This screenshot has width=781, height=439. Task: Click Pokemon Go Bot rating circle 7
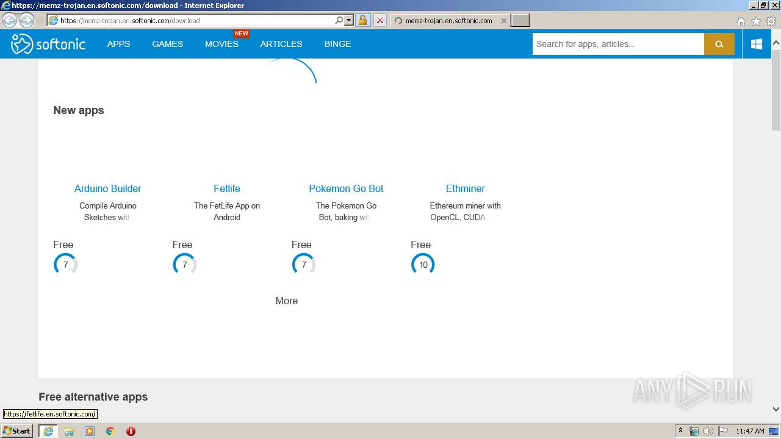tap(304, 265)
